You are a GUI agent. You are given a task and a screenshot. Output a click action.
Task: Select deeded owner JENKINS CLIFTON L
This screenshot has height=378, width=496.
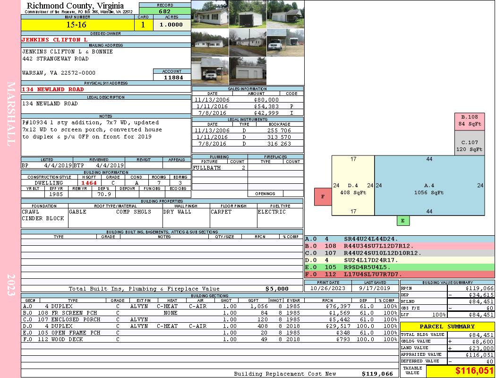tap(55, 40)
